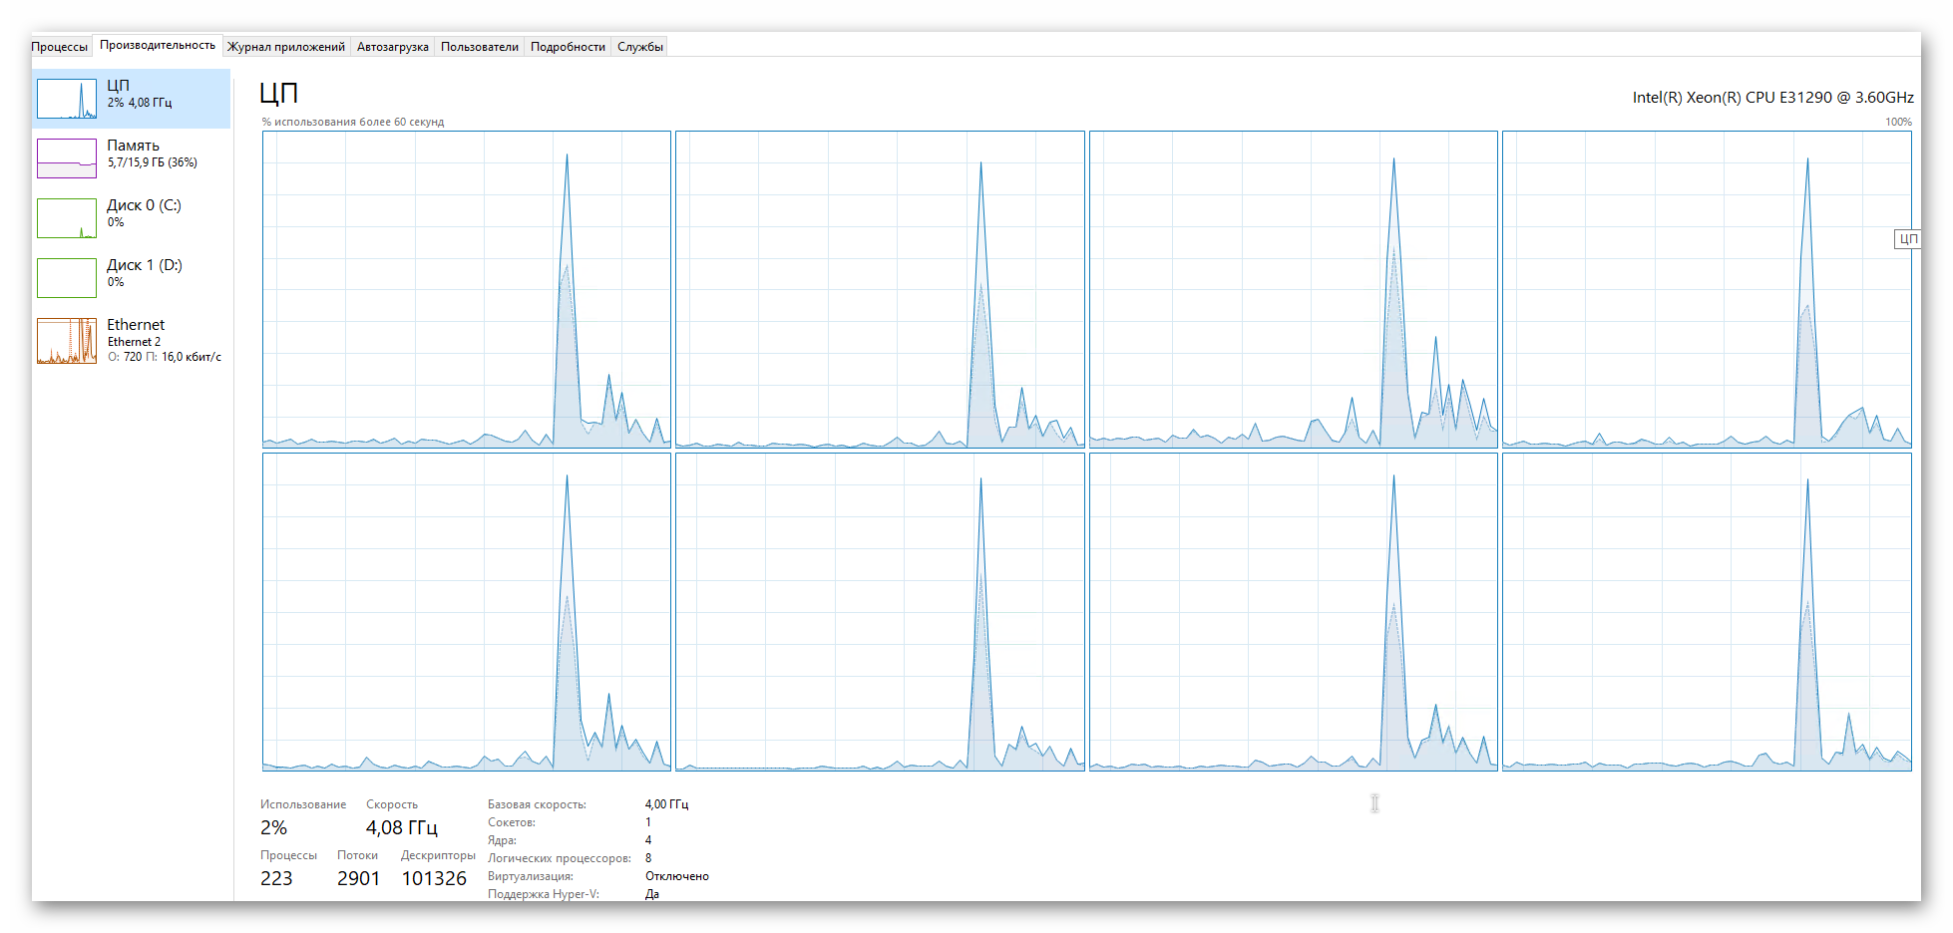
Task: Click the Поддержка Hyper-V label
Action: click(543, 894)
